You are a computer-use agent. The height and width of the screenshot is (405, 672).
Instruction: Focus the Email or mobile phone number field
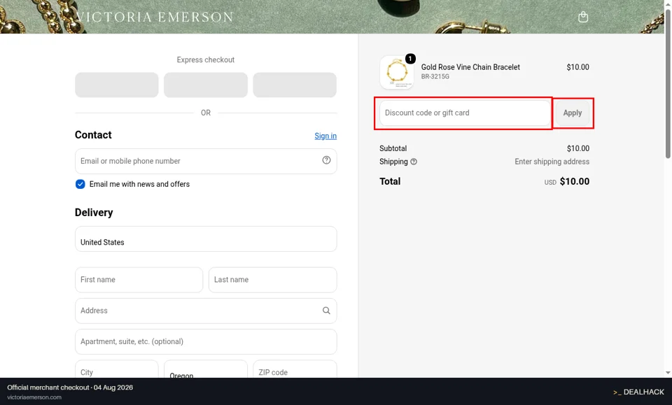206,161
